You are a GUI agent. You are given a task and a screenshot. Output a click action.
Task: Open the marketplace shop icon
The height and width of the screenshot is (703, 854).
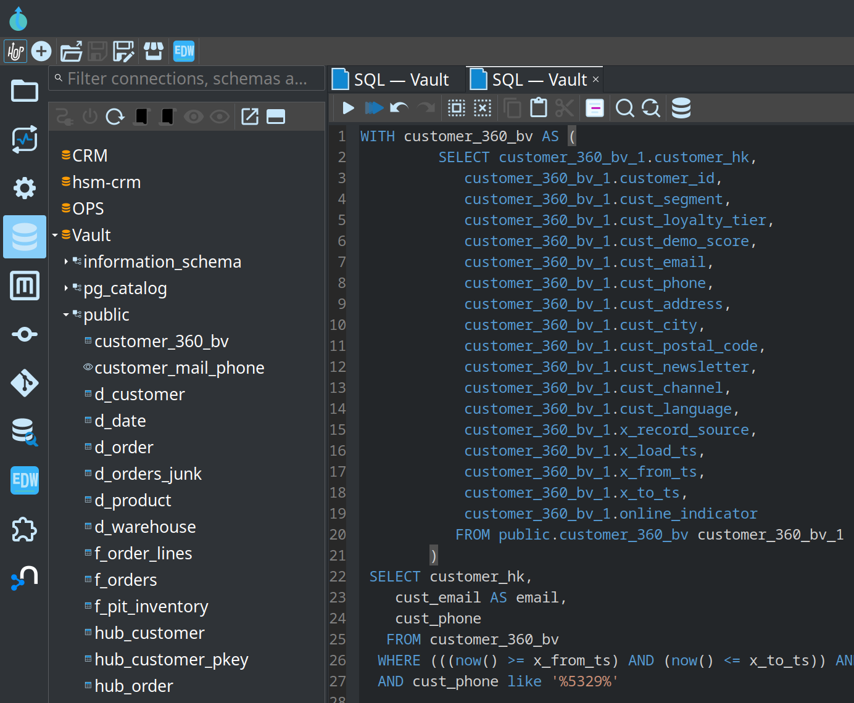pos(154,51)
